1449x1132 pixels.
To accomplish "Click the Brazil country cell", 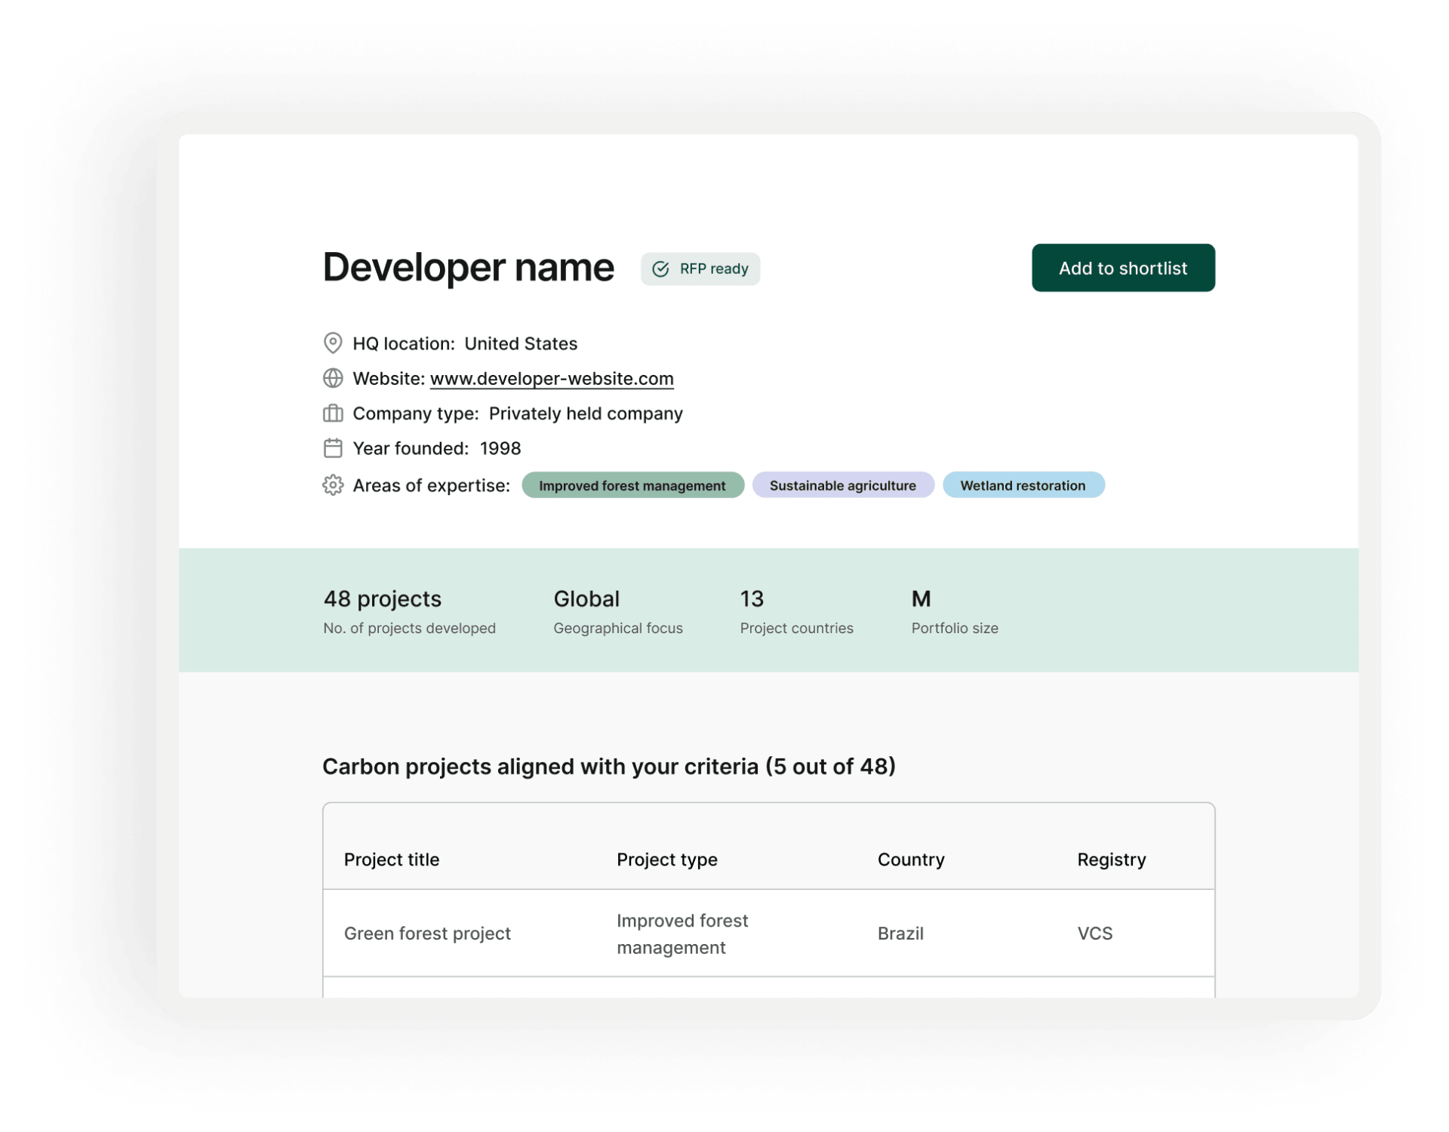I will coord(900,934).
